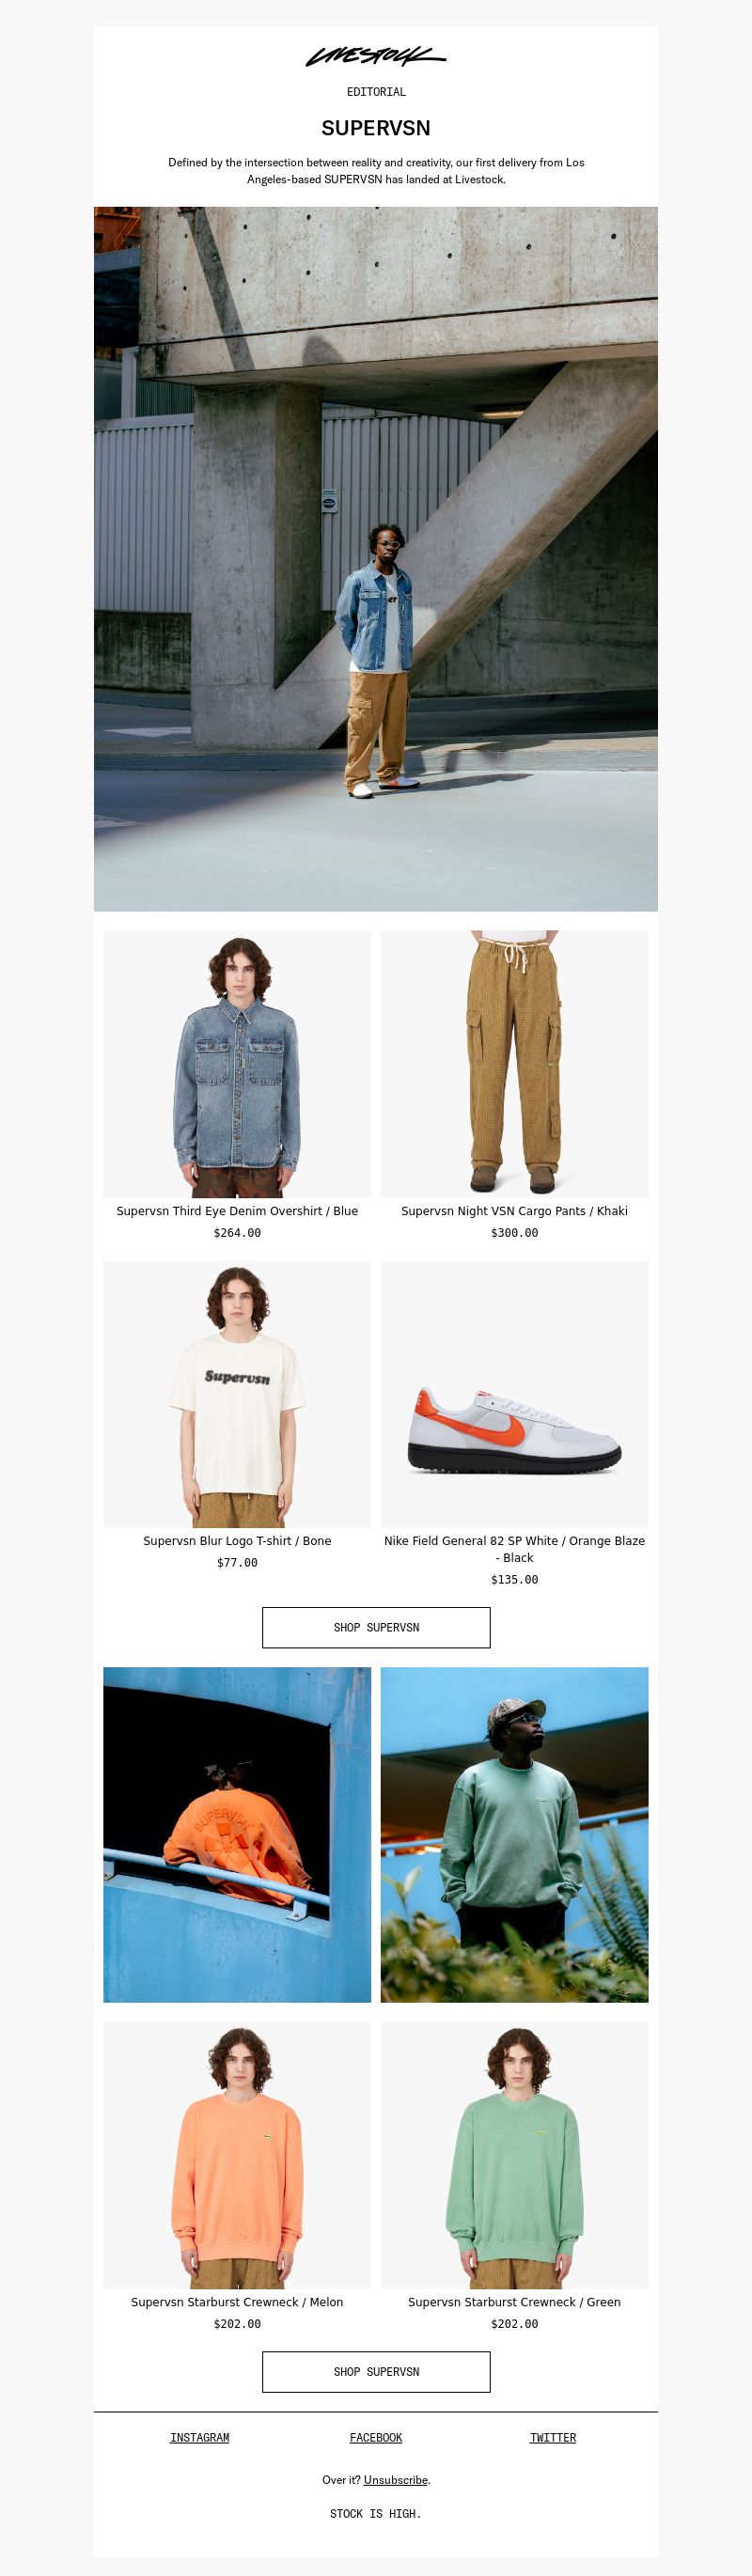The width and height of the screenshot is (752, 2576).
Task: Visit the INSTAGRAM footer link
Action: coord(199,2438)
